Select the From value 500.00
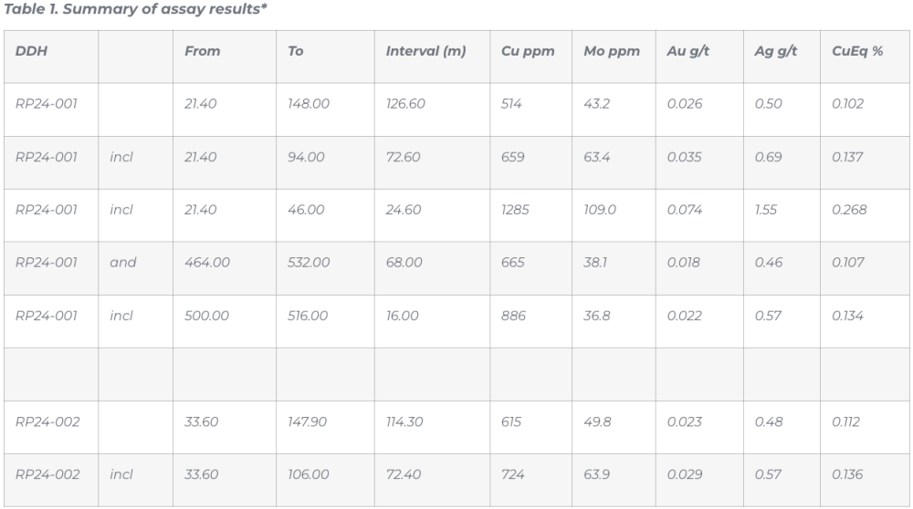Image resolution: width=913 pixels, height=509 pixels. 207,316
